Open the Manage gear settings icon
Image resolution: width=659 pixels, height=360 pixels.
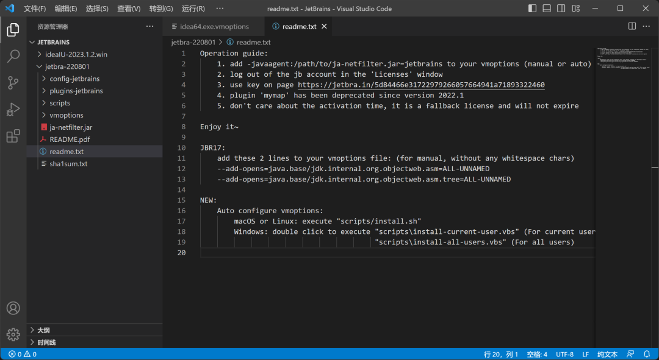pyautogui.click(x=13, y=334)
